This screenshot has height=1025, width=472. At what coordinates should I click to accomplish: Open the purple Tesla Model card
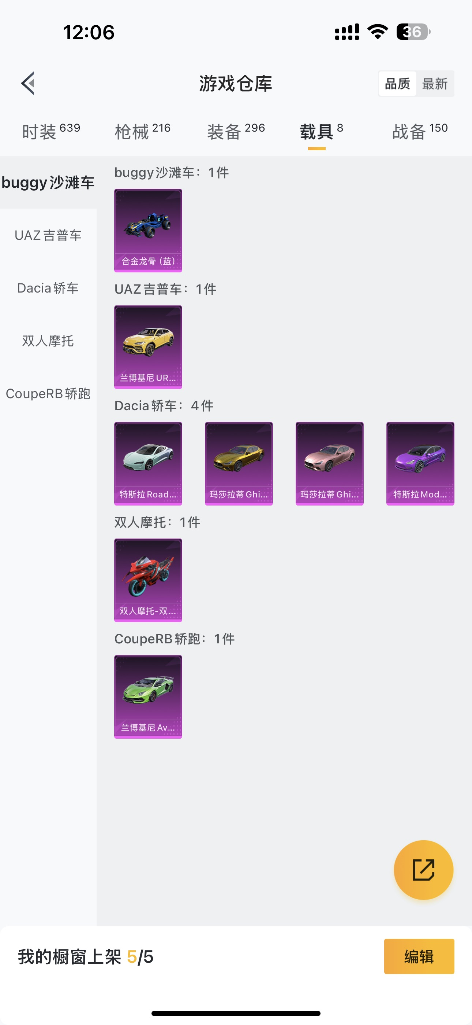[x=420, y=463]
